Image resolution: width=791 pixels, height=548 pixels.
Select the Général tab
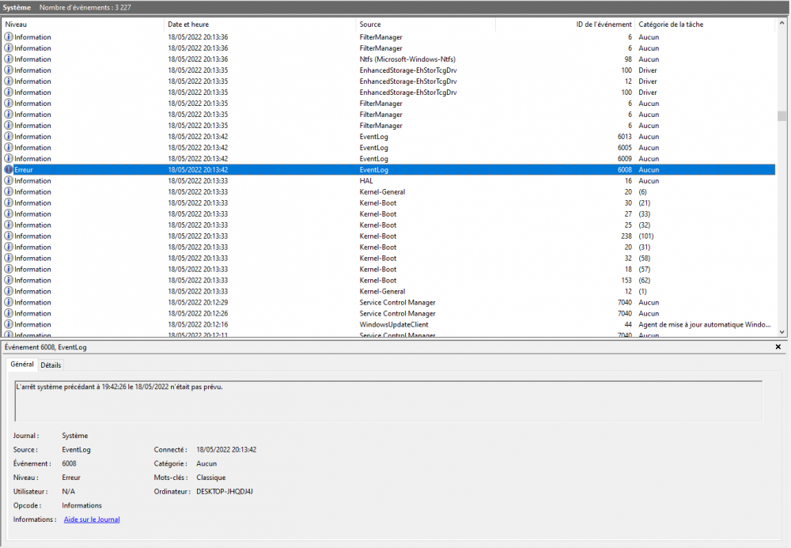22,365
